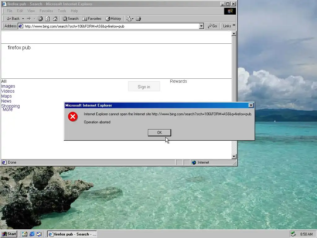Close the Microsoft Internet Explorer error dialog

point(251,105)
